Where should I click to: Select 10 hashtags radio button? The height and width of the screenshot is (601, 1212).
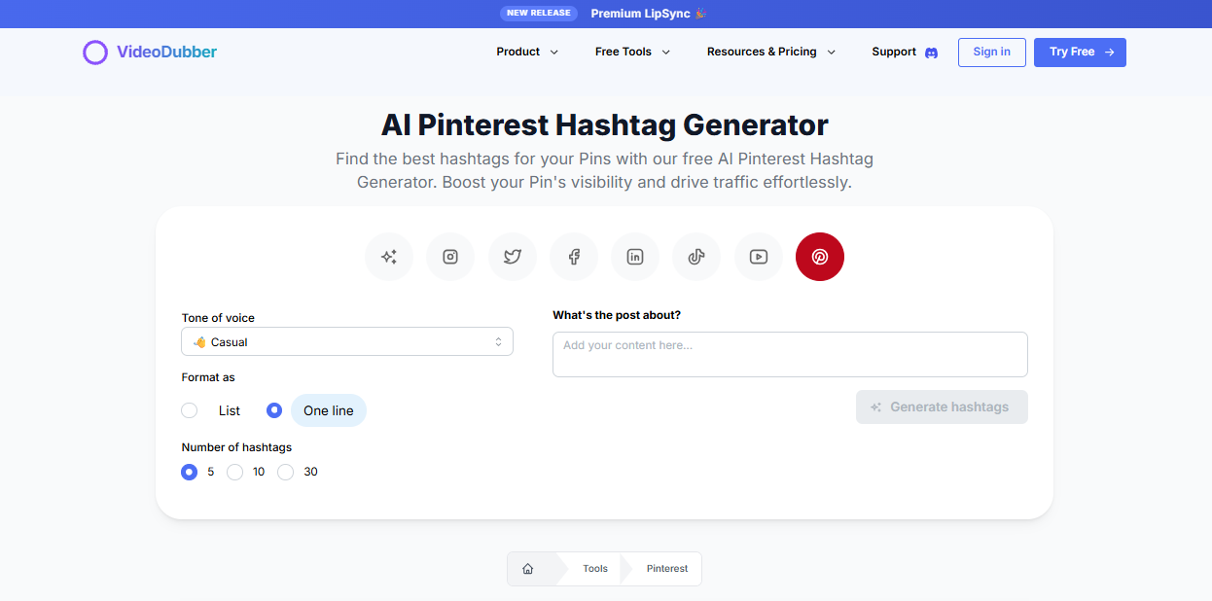[x=234, y=472]
